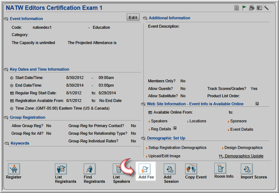Click calendar icon beside Regular Reg Start Date

coord(12,93)
